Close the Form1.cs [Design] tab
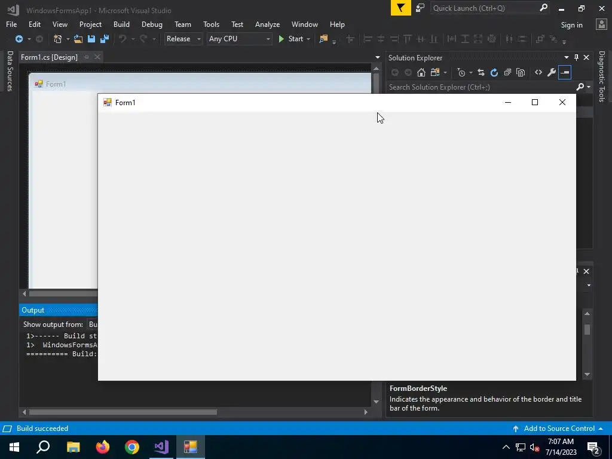612x459 pixels. click(97, 57)
